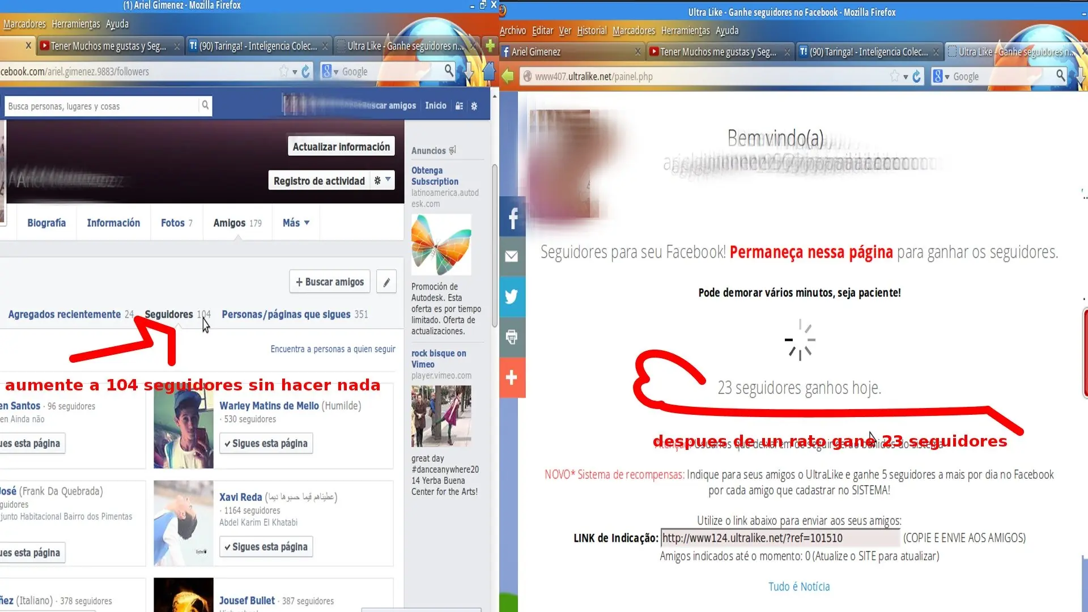Screen dimensions: 1088x612
Task: Open the Fotos profile tab
Action: coord(176,223)
